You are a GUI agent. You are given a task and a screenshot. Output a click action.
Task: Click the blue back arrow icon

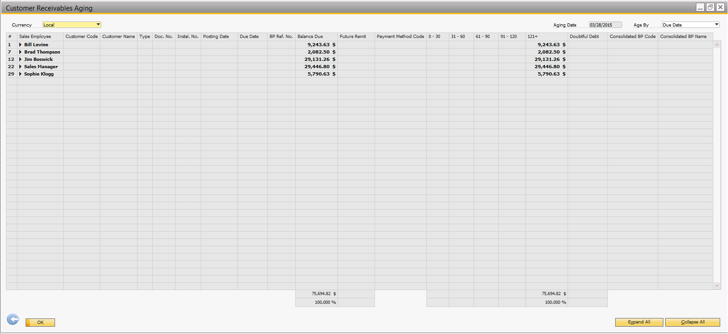click(13, 319)
